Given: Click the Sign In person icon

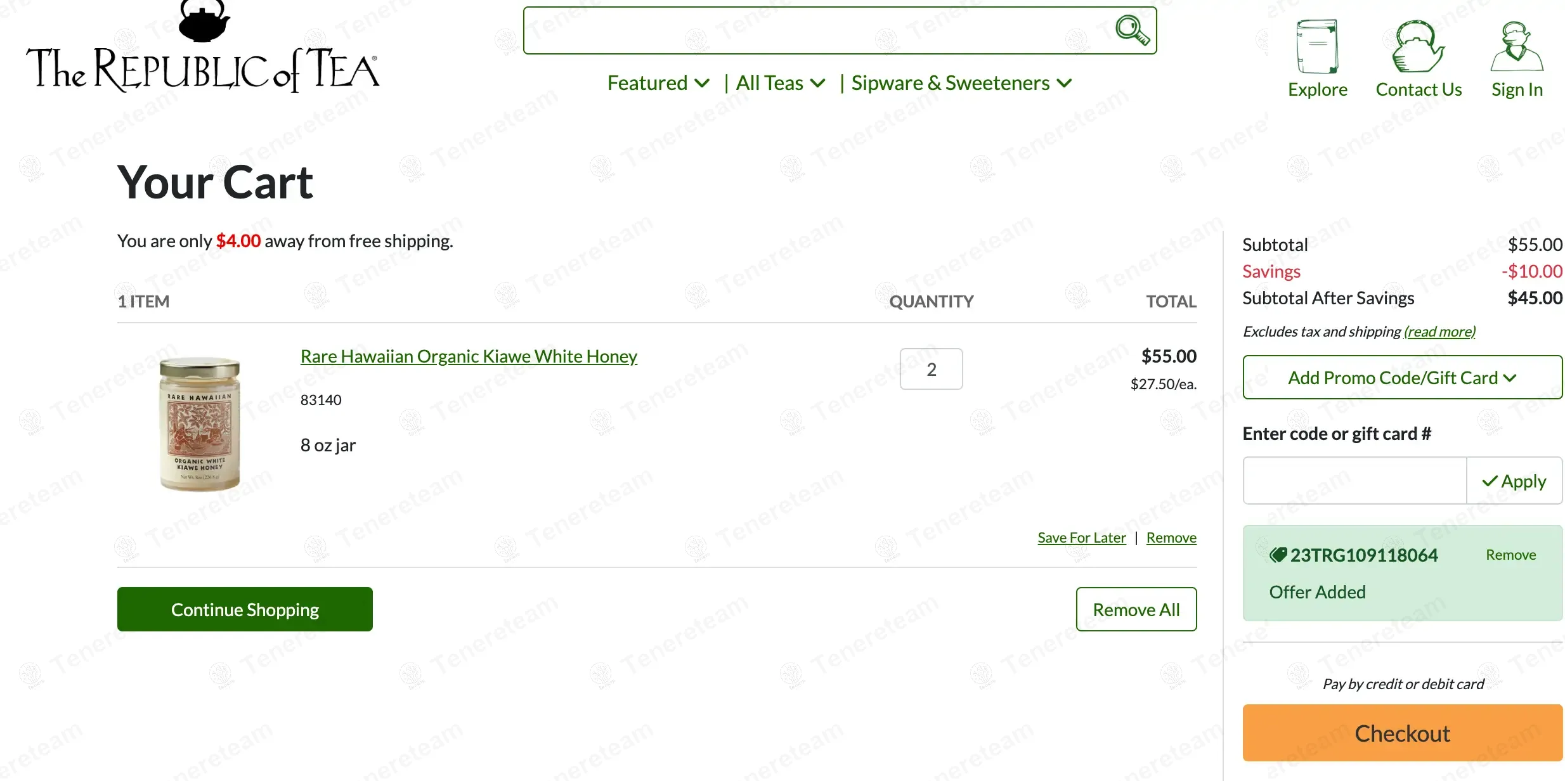Looking at the screenshot, I should tap(1516, 48).
